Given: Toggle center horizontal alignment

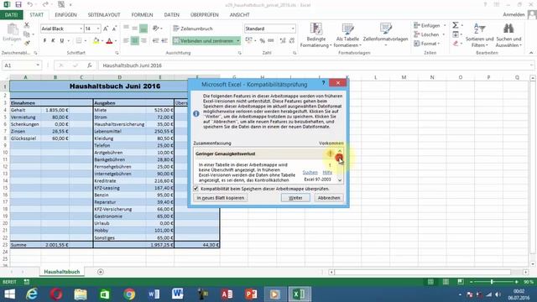Looking at the screenshot, I should (135, 41).
